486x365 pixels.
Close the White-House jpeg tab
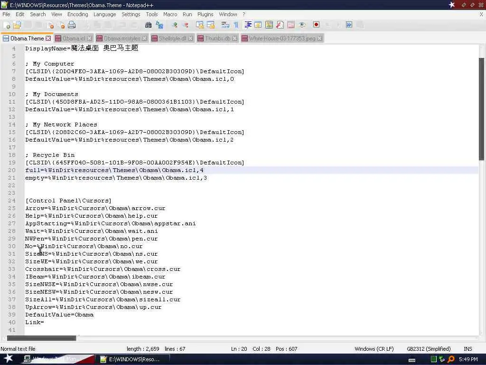point(319,38)
